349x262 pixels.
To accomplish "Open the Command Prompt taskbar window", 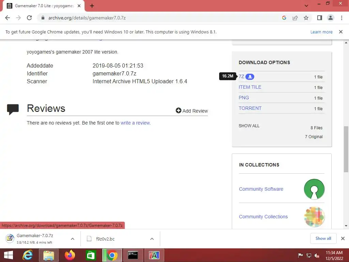I will (133, 255).
